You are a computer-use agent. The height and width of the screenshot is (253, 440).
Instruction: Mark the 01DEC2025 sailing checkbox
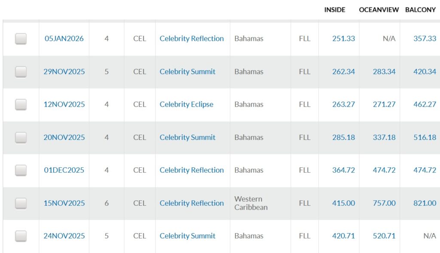point(21,170)
